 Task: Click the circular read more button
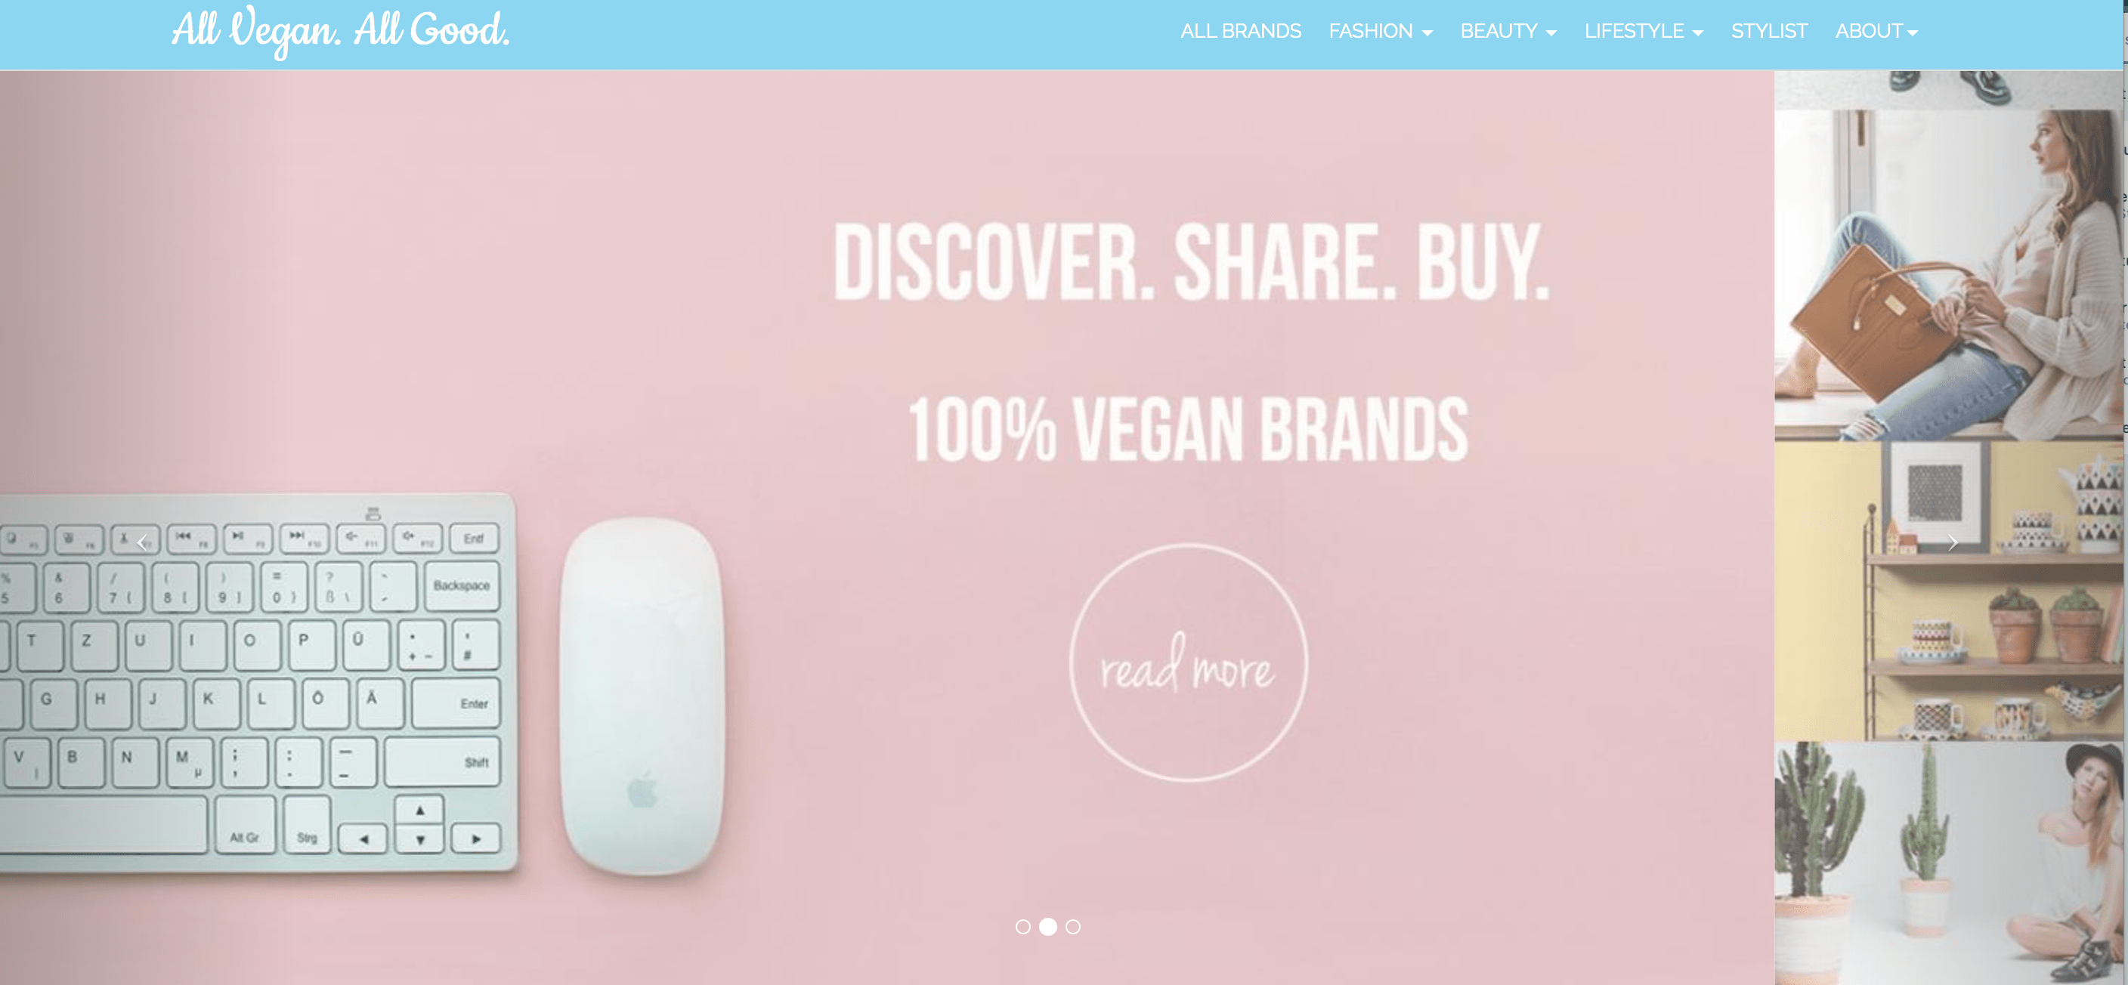(1188, 662)
